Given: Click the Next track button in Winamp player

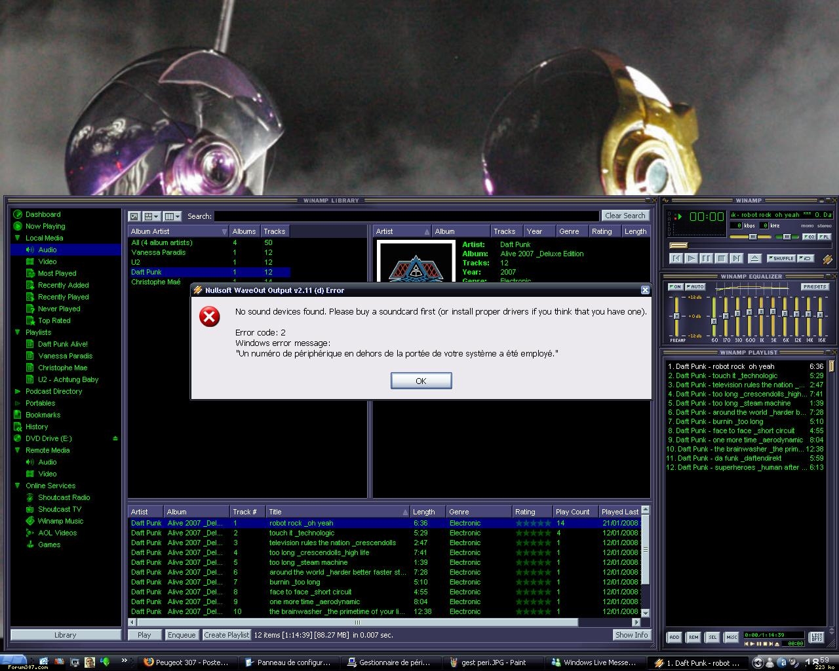Looking at the screenshot, I should click(737, 258).
